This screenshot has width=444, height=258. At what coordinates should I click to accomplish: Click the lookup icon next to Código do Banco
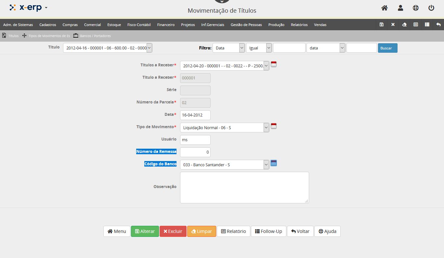(x=274, y=163)
